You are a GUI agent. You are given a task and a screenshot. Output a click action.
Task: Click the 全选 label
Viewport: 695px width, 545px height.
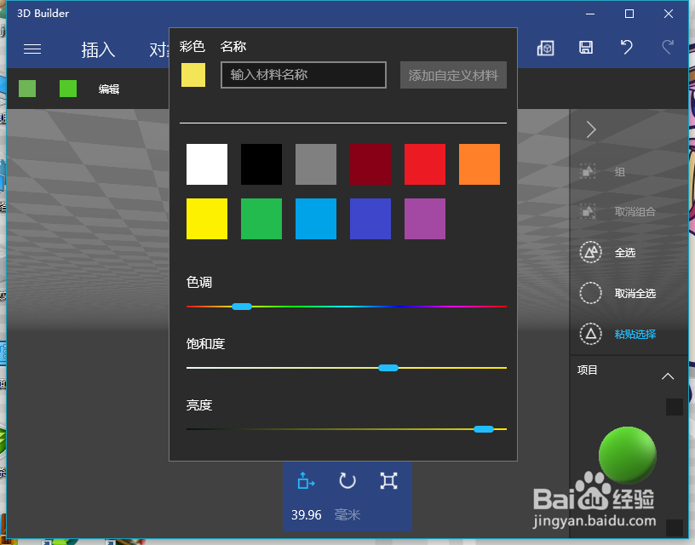pos(625,253)
